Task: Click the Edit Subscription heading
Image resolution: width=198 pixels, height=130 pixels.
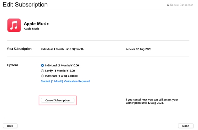Action: click(x=25, y=5)
